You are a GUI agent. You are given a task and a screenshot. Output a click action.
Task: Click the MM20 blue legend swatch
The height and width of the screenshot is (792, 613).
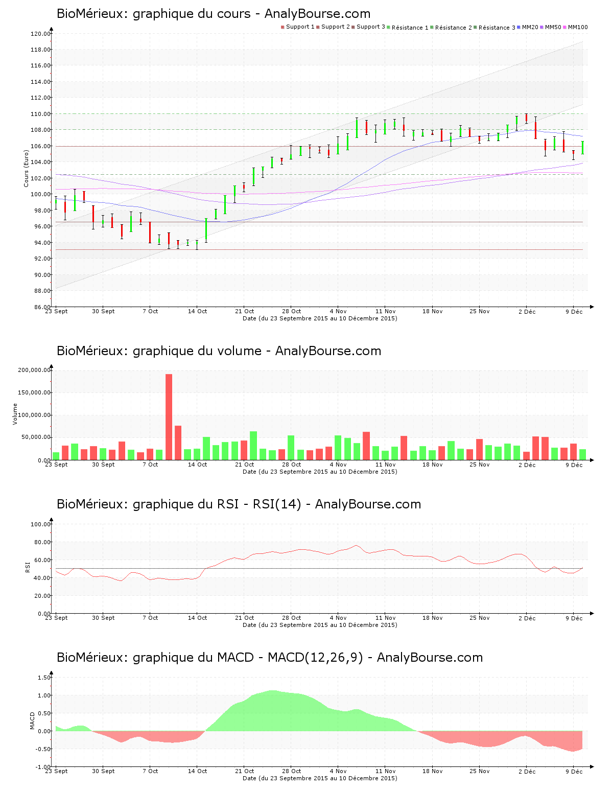click(519, 27)
